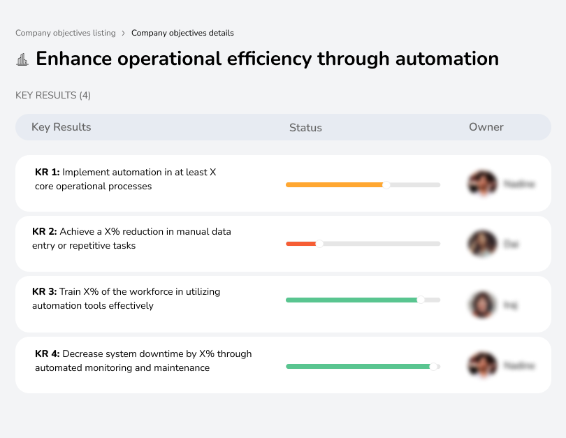Click the owner avatar on the KR 4 row
This screenshot has width=566, height=438.
point(481,365)
